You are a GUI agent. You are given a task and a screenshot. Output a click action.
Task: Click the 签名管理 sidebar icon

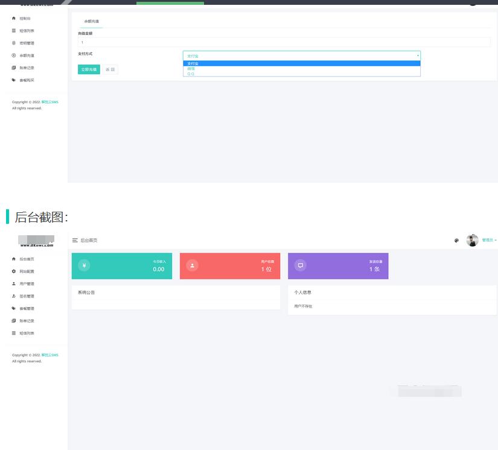(x=14, y=296)
